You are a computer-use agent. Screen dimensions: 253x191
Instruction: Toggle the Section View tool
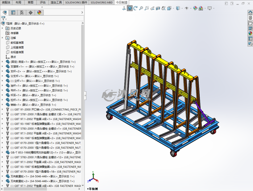(x=158, y=8)
